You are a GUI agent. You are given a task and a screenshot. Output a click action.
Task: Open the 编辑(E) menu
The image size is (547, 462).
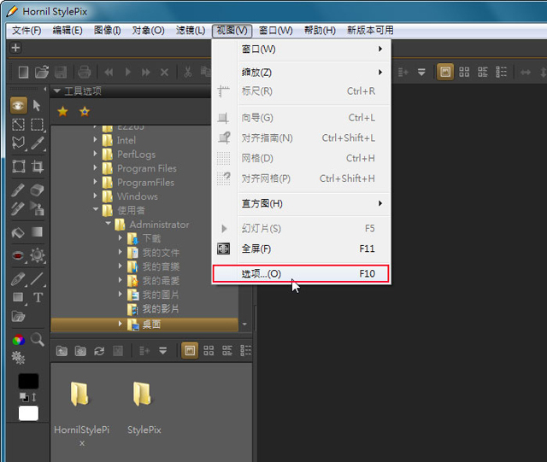pyautogui.click(x=68, y=31)
